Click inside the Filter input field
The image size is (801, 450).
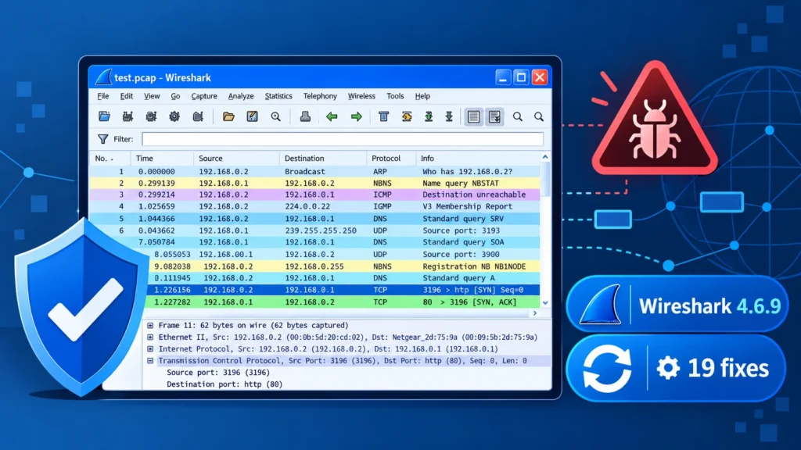tap(343, 139)
